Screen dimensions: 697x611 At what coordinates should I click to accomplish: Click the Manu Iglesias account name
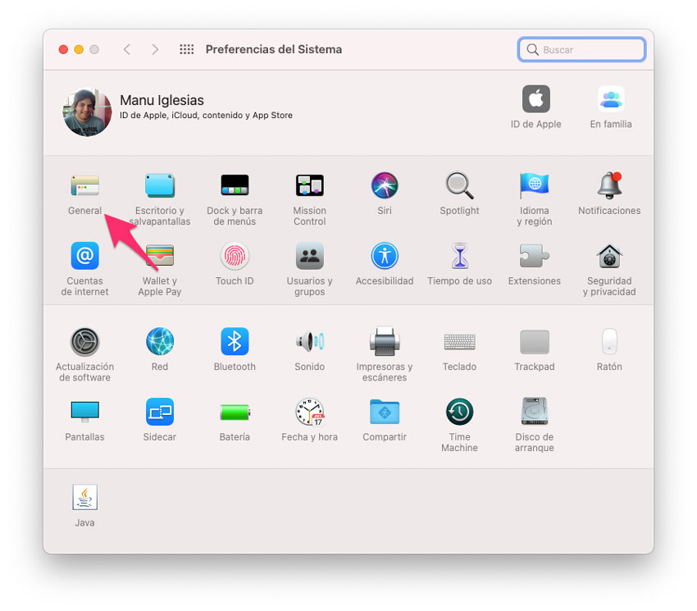[162, 100]
